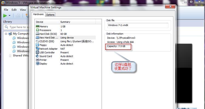Select the first Windows VM in Library
Viewport: 205px width, 109px height.
21,38
